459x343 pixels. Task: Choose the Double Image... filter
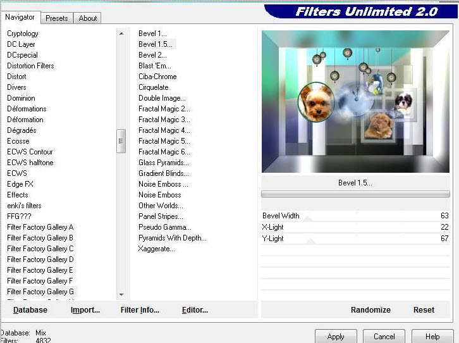click(x=162, y=98)
